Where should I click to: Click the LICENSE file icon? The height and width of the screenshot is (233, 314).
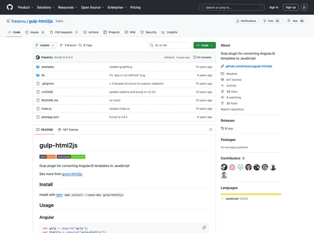(x=37, y=92)
